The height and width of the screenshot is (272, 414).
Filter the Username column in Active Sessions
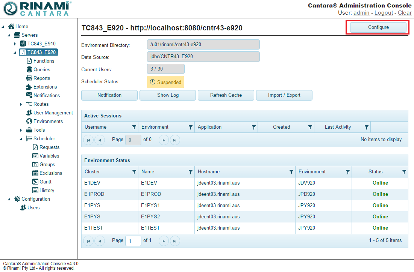pyautogui.click(x=134, y=127)
